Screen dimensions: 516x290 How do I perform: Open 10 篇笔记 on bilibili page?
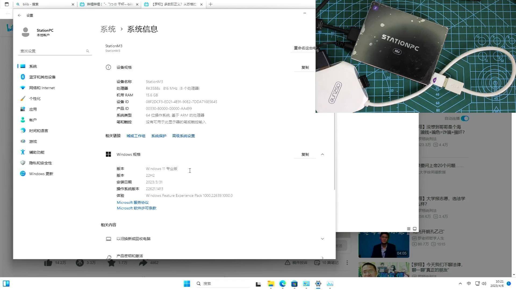click(327, 263)
